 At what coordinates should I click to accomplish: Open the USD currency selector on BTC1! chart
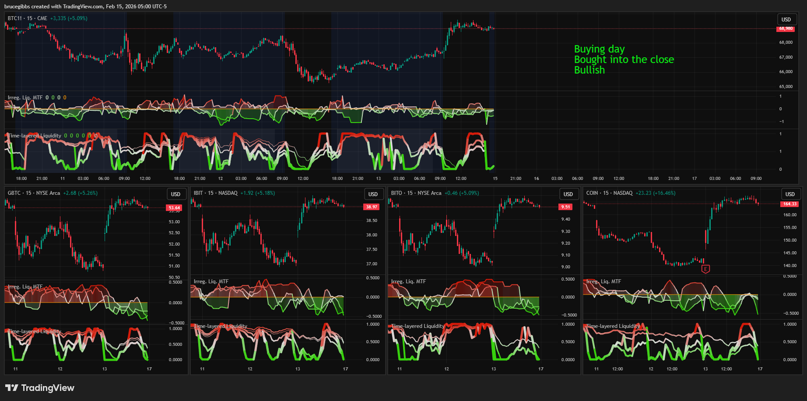pos(786,19)
